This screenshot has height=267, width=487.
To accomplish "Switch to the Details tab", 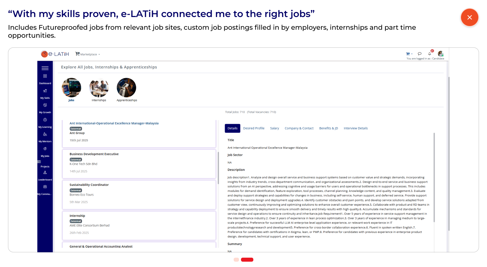I will [x=233, y=128].
